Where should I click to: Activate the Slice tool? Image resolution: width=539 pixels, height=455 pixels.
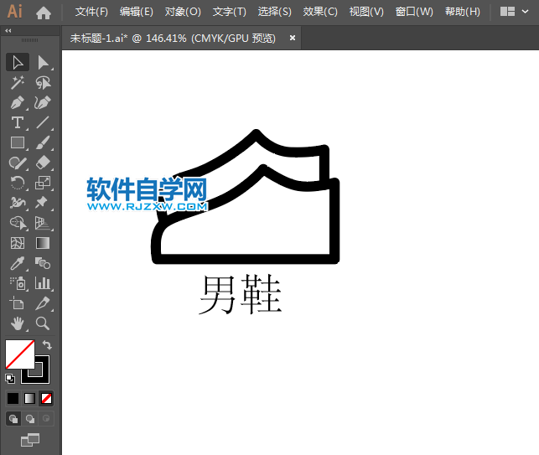click(x=43, y=303)
